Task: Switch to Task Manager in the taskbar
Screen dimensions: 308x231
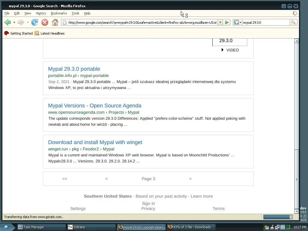Action: click(x=41, y=227)
